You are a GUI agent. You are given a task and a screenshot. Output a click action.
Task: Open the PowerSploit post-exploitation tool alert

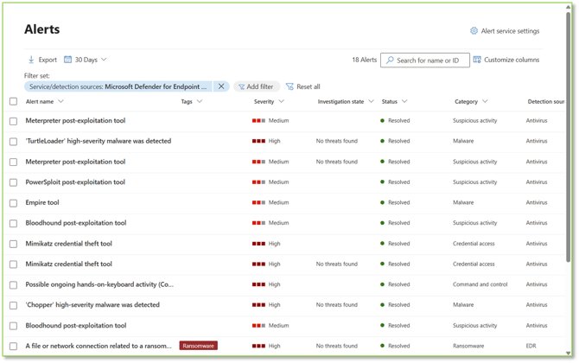75,182
